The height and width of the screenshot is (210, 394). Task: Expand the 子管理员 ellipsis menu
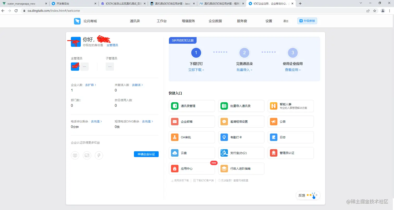tap(110, 66)
